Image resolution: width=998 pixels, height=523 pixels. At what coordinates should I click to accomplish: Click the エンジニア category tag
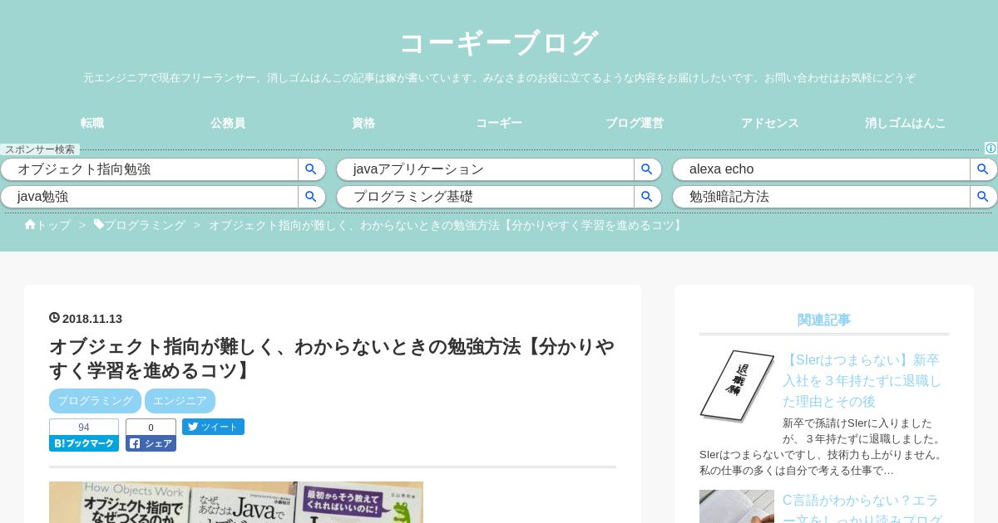(x=180, y=401)
